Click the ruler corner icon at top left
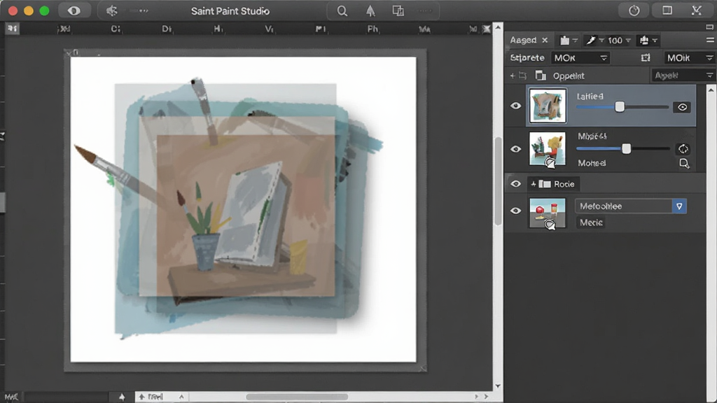717x403 pixels. 13,29
